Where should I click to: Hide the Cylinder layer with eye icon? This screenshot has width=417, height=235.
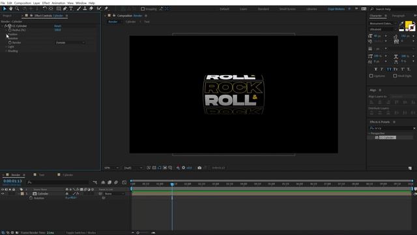pyautogui.click(x=3, y=194)
